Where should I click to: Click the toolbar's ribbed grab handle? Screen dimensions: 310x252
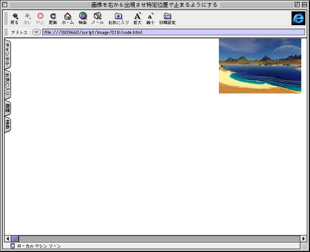(6, 18)
